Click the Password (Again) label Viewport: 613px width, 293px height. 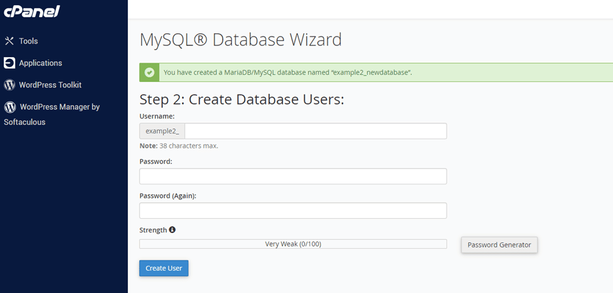(x=168, y=196)
